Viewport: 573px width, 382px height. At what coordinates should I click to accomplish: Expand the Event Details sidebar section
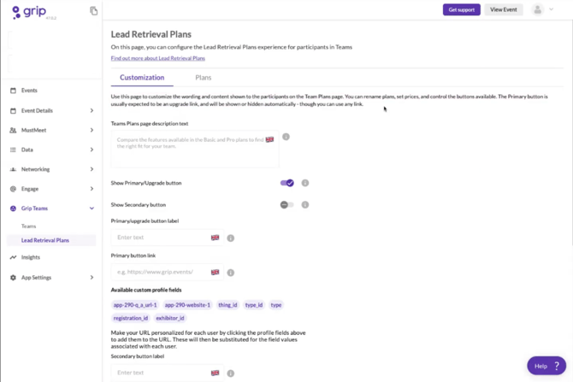pos(92,110)
